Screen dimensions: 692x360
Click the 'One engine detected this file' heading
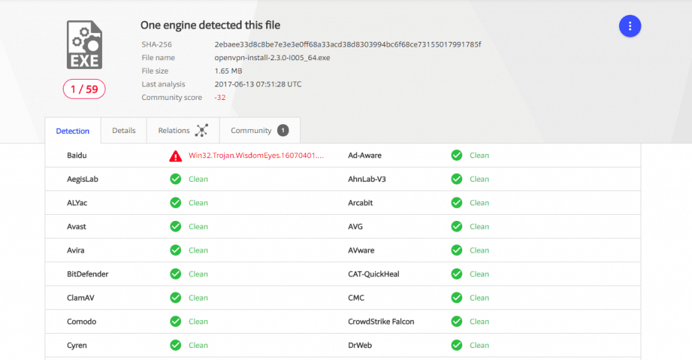211,25
